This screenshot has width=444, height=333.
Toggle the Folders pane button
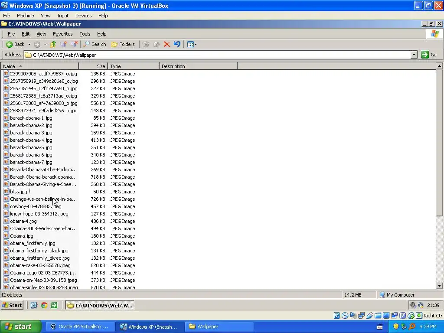123,44
